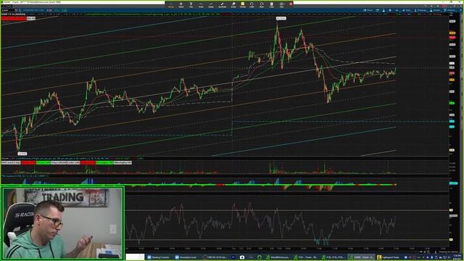The height and width of the screenshot is (261, 464).
Task: Open the Studies menu in chart toolbar
Action: tap(435, 10)
